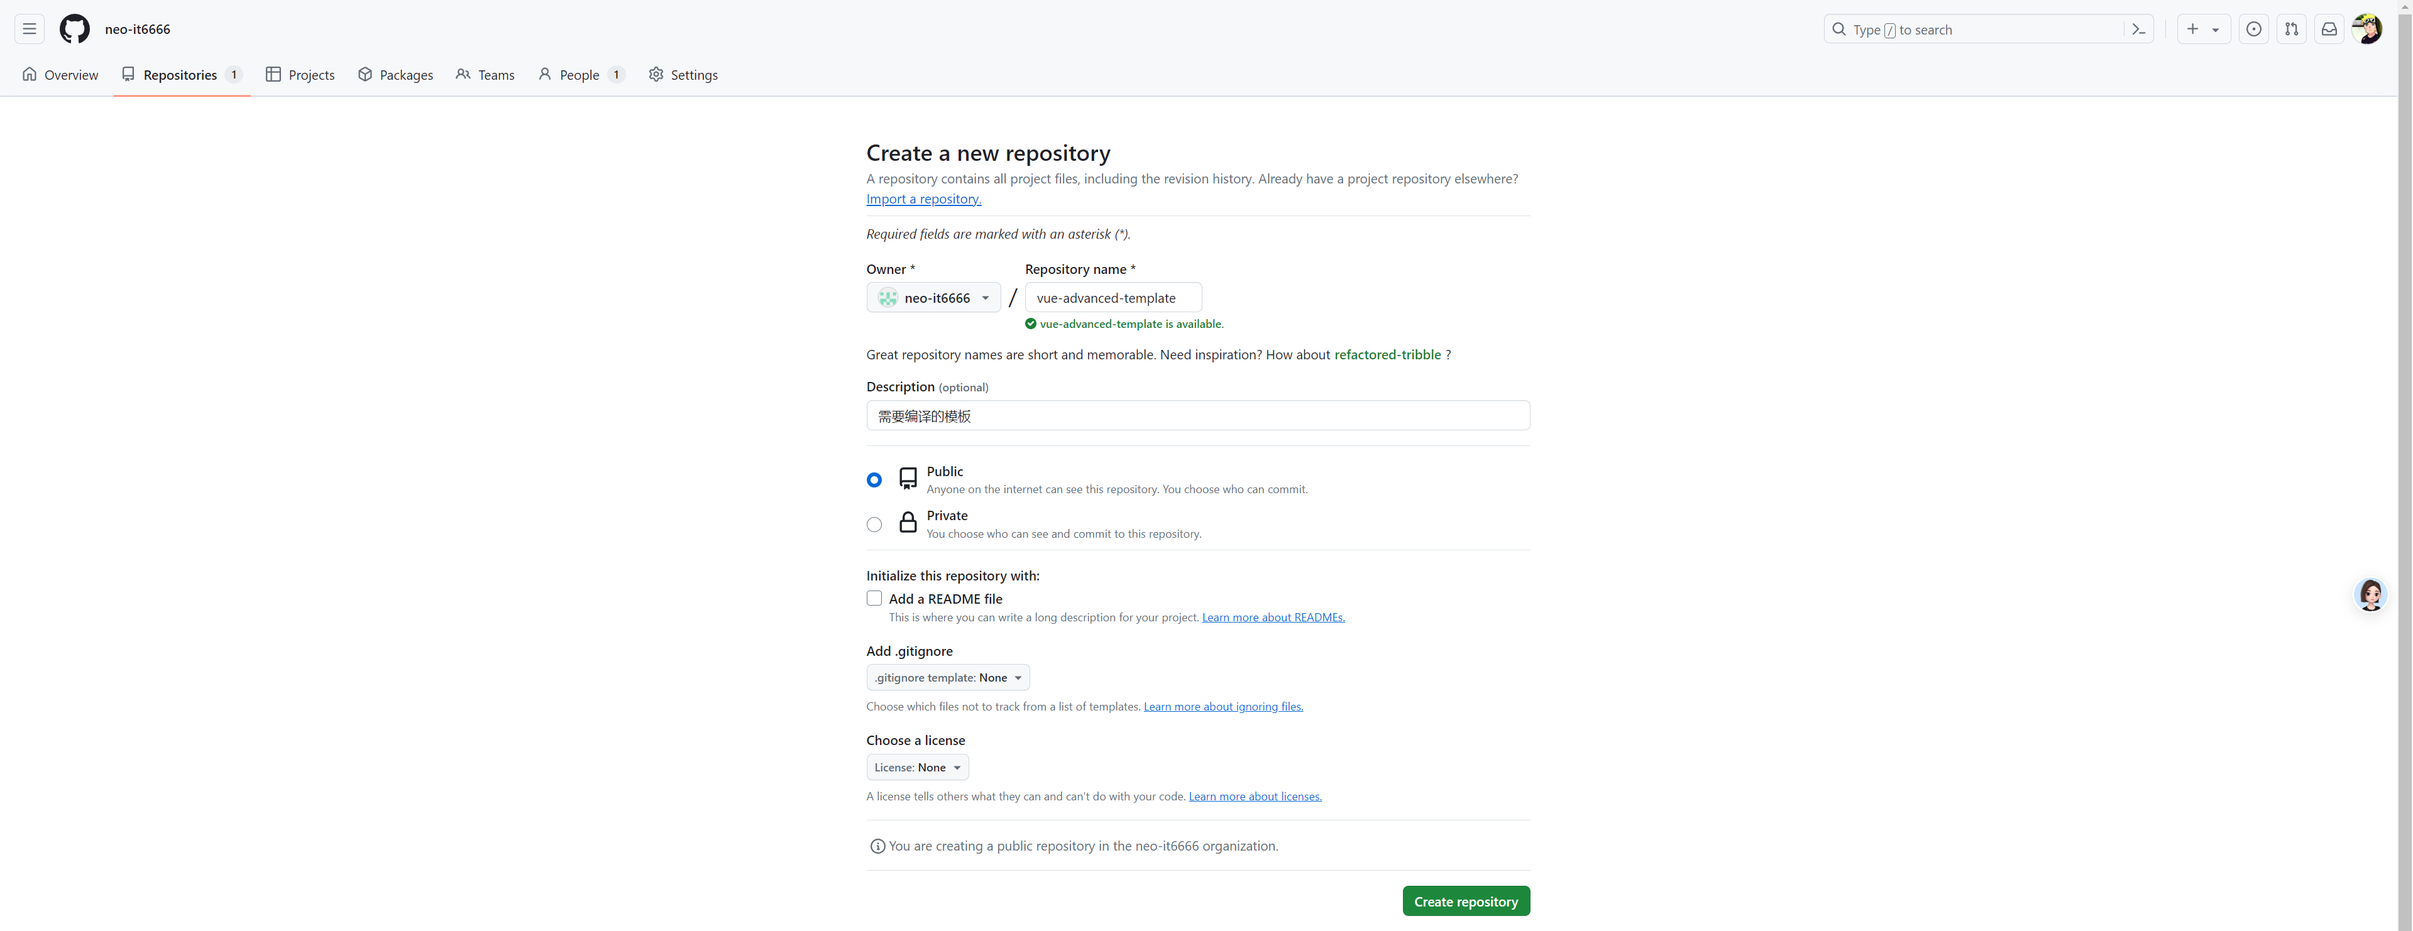Use the suggested name refactored-tribble
Screen dimensions: 2413x931
[x=1387, y=354]
